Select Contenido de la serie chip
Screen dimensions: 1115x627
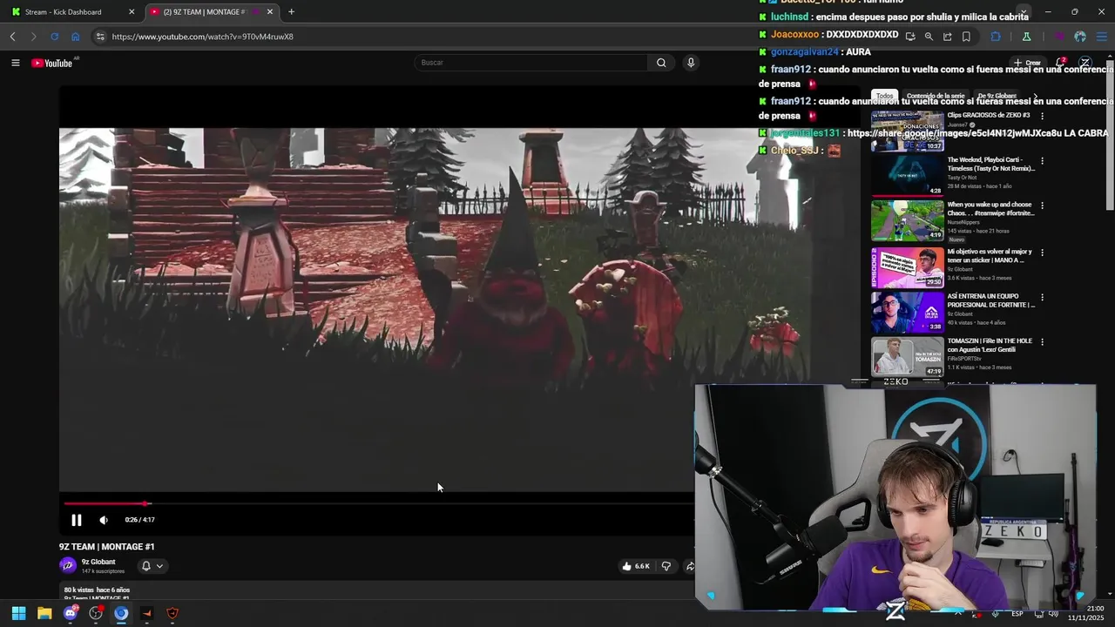point(936,96)
